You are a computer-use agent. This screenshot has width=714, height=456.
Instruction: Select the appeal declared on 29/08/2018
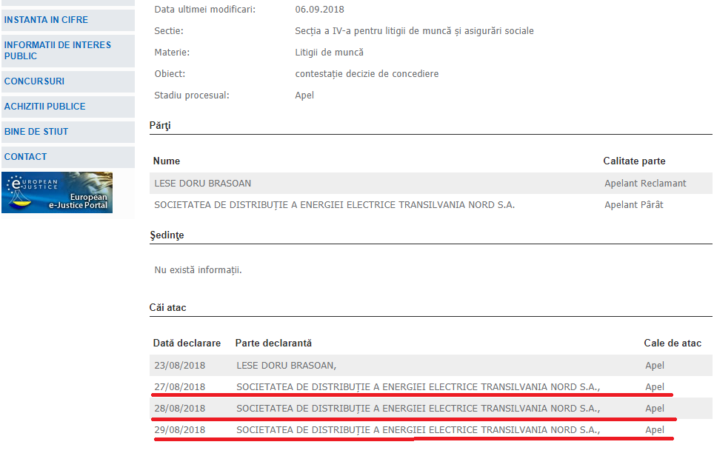179,429
